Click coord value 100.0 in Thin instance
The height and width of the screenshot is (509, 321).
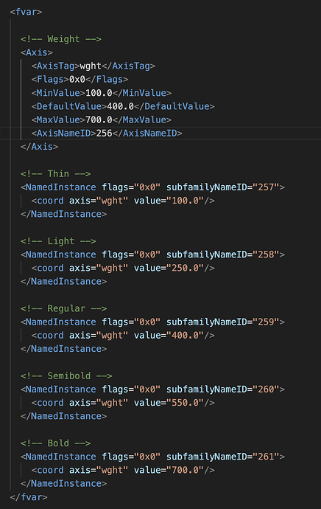click(186, 201)
